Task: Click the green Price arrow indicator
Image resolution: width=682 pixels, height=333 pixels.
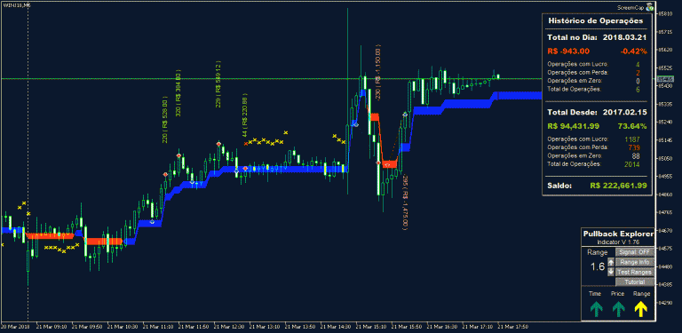Action: 618,309
